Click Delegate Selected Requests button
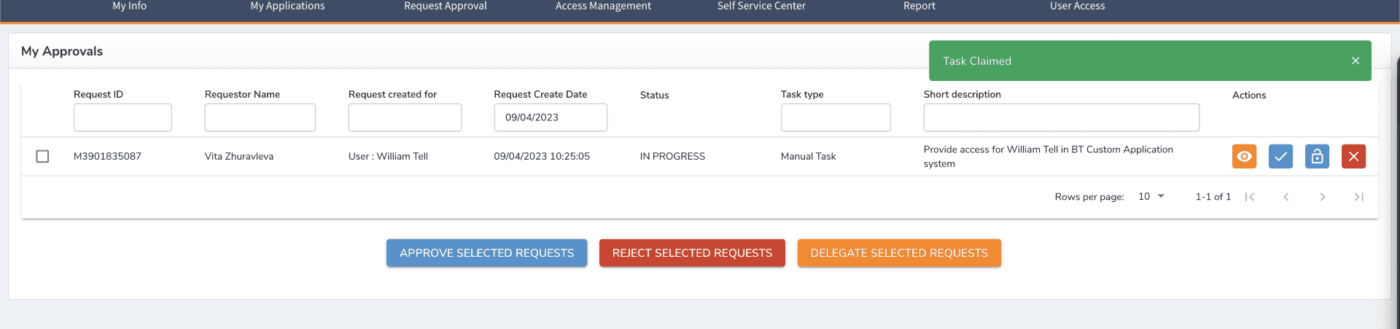Screen dimensions: 1400x329 tap(899, 253)
